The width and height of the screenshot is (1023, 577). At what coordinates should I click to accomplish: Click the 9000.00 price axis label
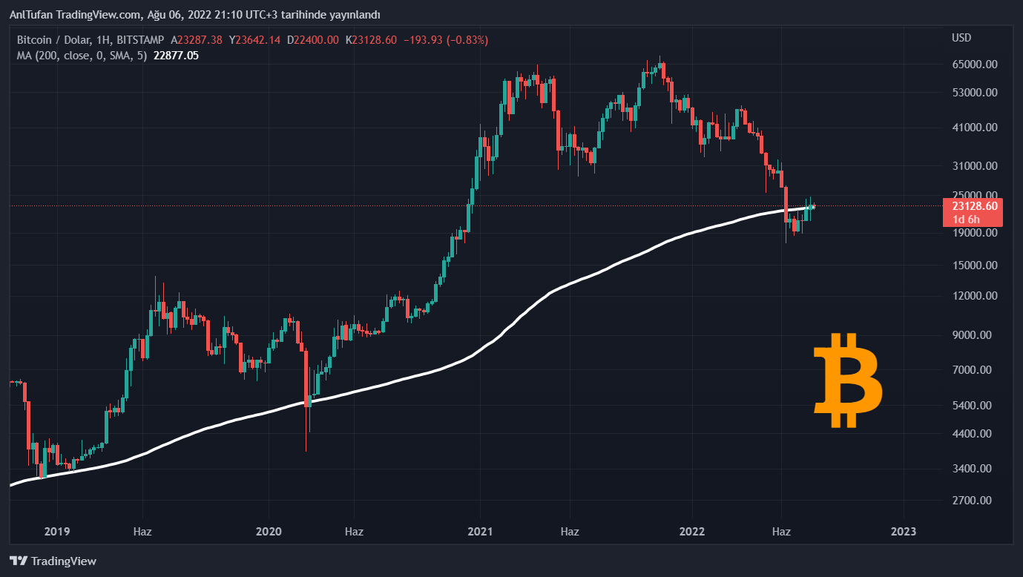972,335
